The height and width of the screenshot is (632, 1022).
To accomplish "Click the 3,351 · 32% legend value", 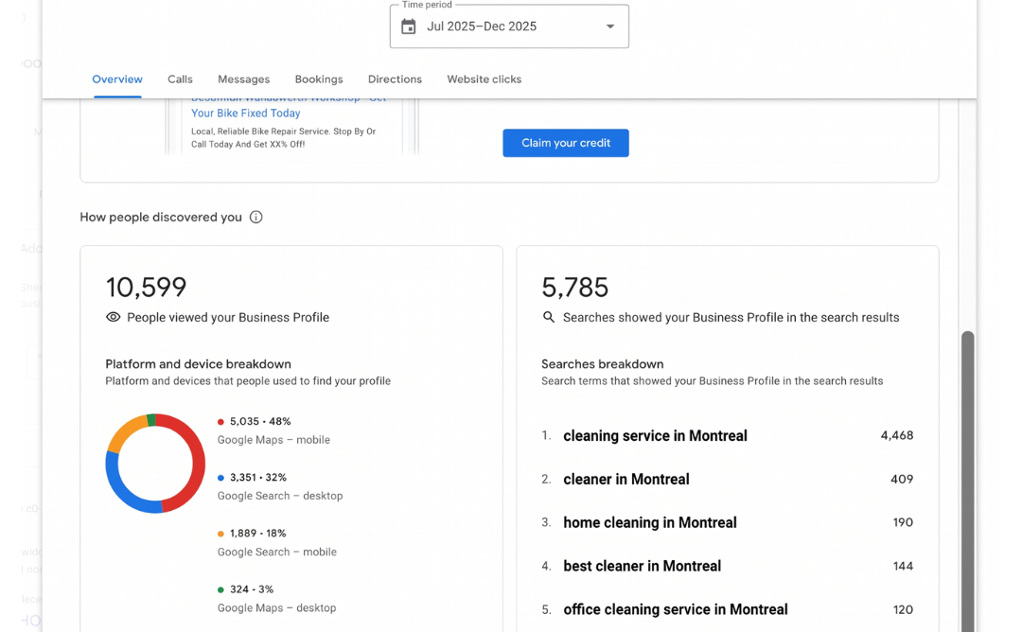I will pyautogui.click(x=258, y=478).
